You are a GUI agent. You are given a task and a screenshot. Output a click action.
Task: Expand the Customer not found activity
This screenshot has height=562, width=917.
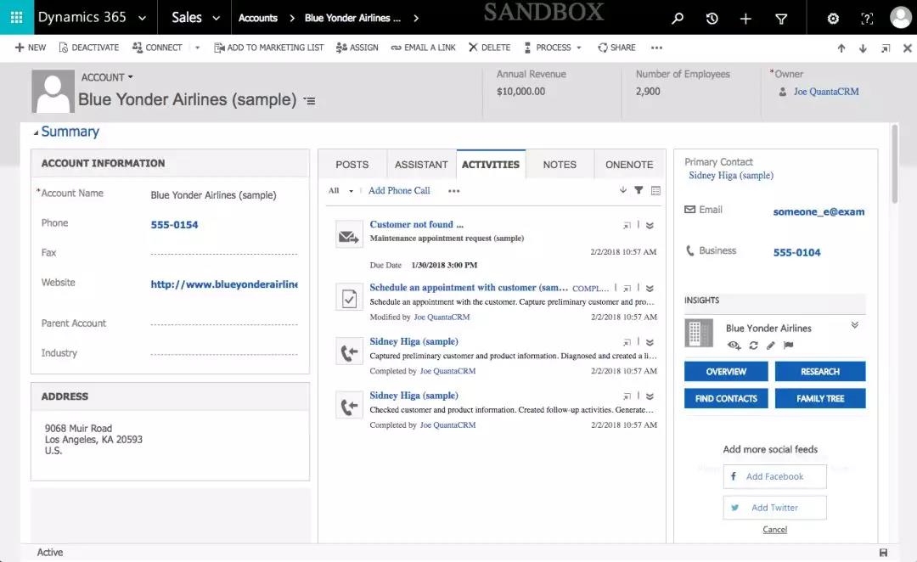[x=650, y=226]
